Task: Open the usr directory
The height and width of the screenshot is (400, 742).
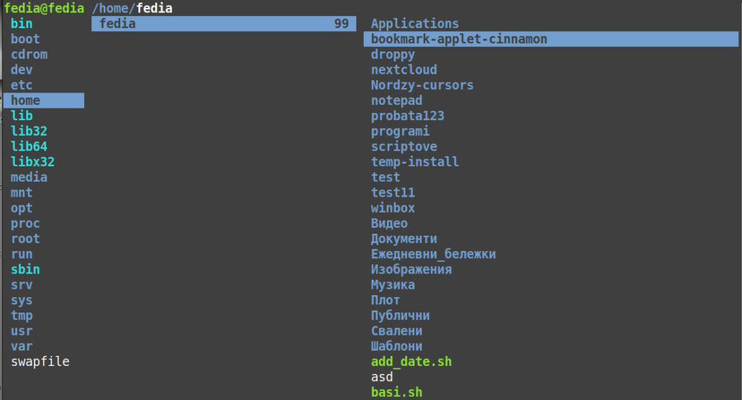Action: click(22, 331)
